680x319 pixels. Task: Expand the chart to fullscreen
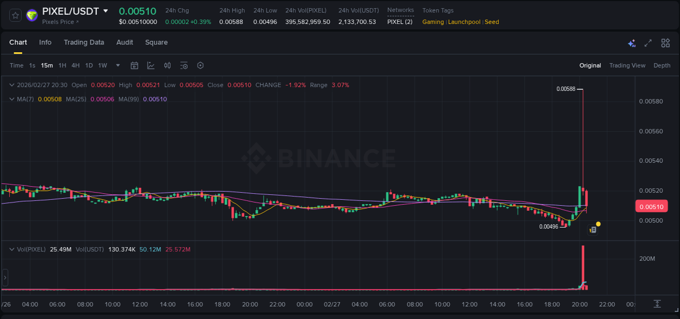(648, 42)
